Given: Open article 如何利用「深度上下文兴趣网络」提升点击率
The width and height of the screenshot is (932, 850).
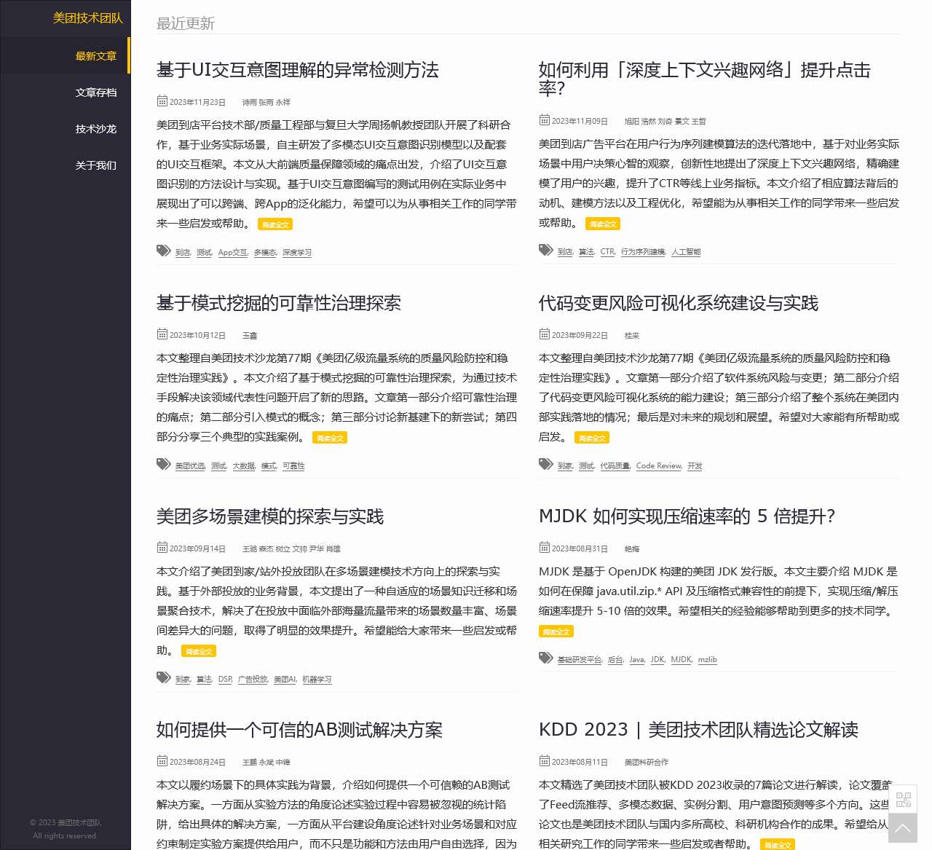Looking at the screenshot, I should click(x=704, y=79).
